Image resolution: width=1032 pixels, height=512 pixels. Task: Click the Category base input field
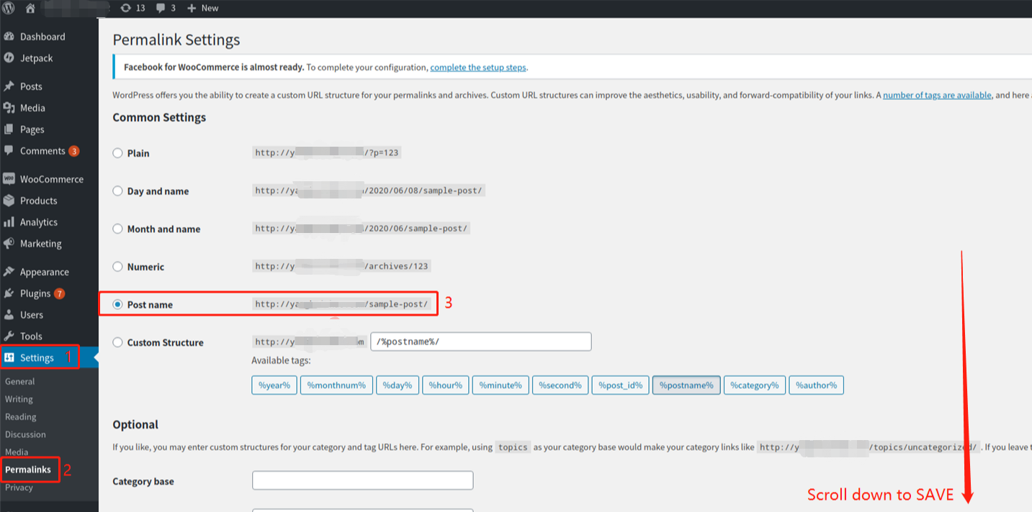[363, 480]
